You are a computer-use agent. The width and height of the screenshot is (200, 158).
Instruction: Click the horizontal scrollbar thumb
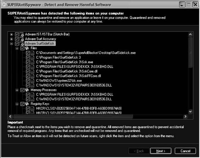(x=73, y=116)
